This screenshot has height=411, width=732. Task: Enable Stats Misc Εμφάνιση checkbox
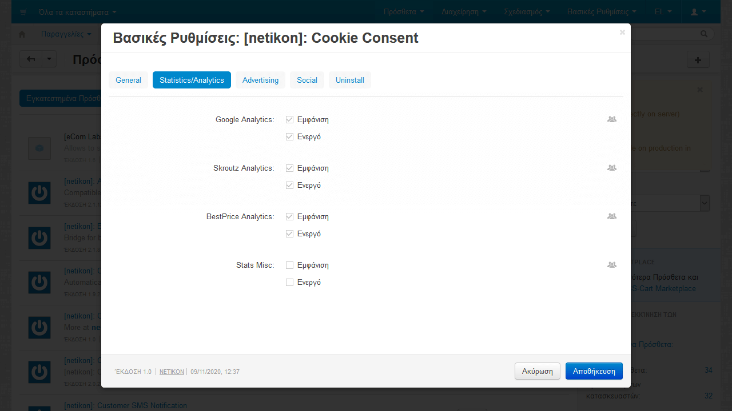pyautogui.click(x=289, y=265)
